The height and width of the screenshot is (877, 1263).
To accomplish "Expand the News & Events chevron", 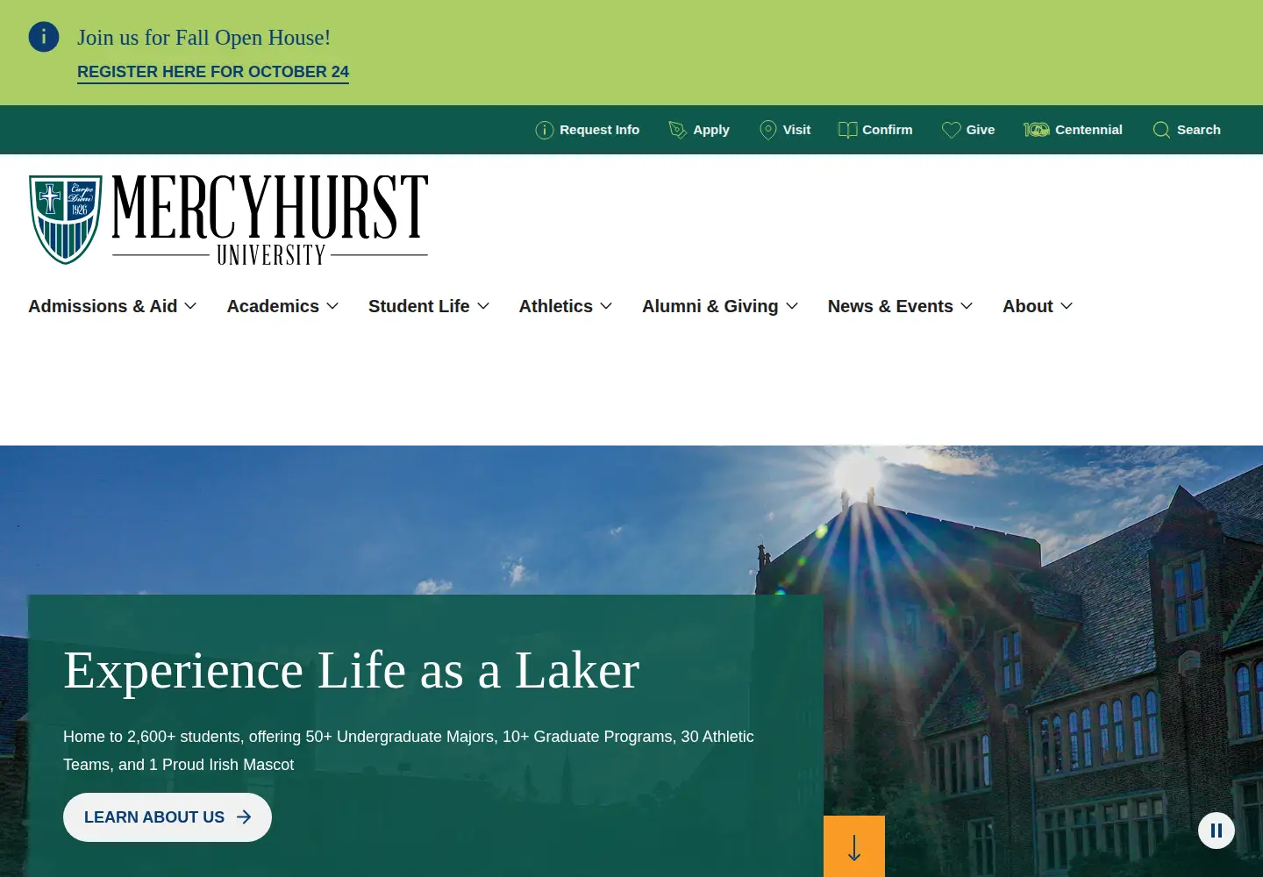I will pos(967,306).
